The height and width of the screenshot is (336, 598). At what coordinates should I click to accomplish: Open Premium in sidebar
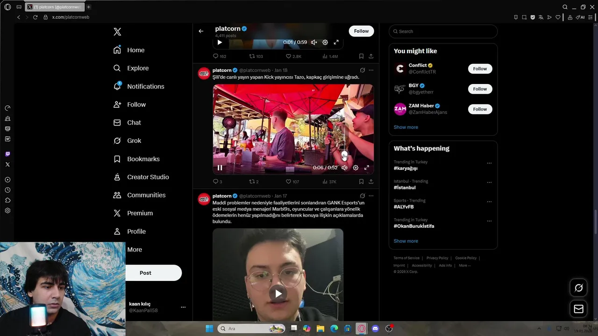tap(133, 213)
